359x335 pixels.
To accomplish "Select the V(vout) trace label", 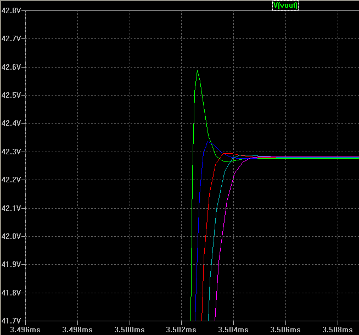I will (x=285, y=5).
